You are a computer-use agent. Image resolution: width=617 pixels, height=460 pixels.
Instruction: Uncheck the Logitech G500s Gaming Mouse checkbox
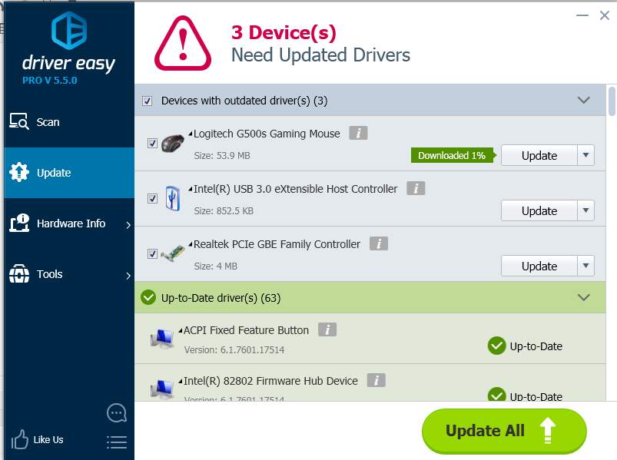click(x=152, y=143)
